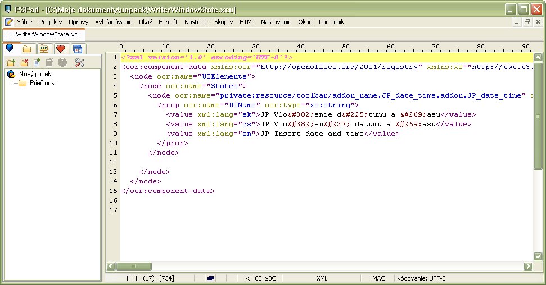Click the remove folder from project icon

[24, 62]
